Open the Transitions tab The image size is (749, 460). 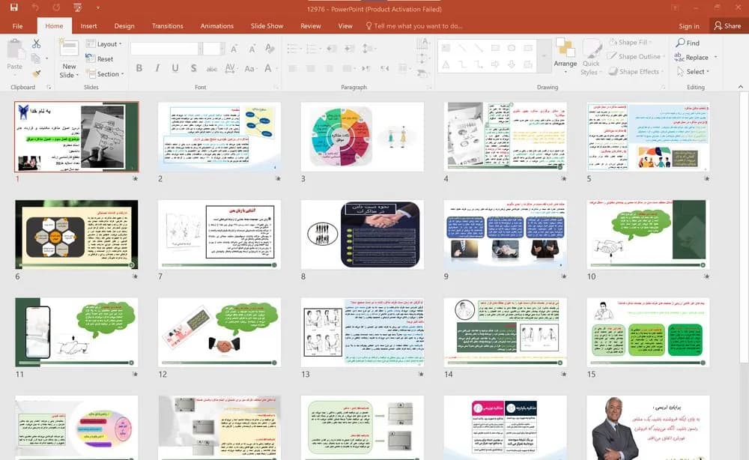point(167,26)
